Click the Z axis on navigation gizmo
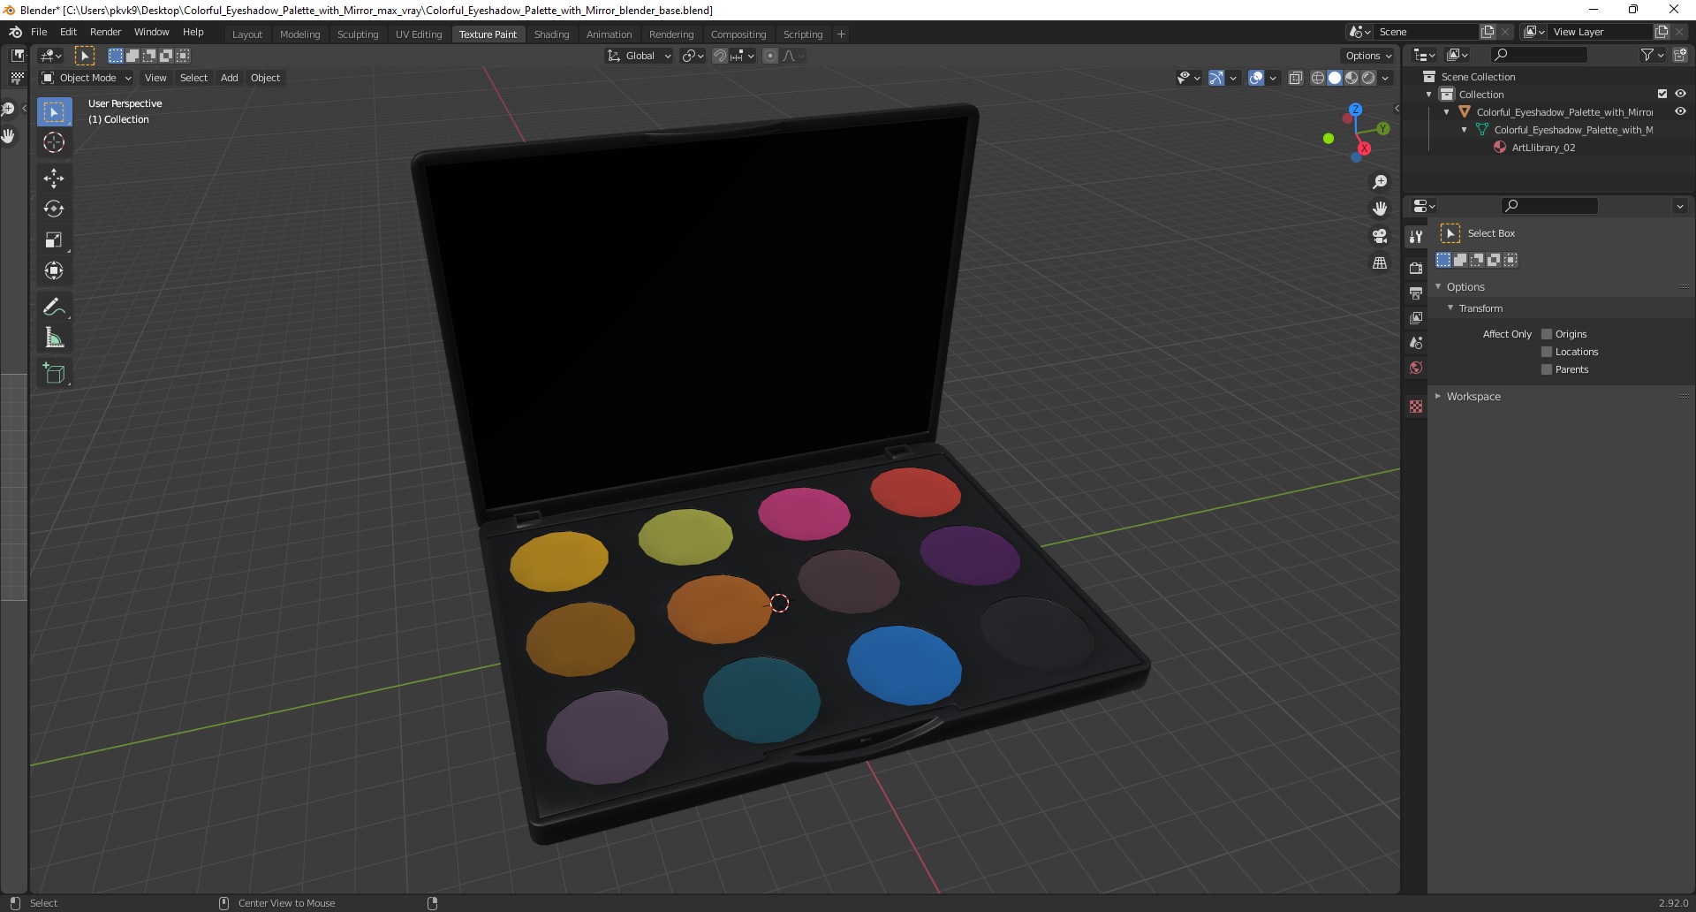The height and width of the screenshot is (912, 1696). tap(1355, 110)
